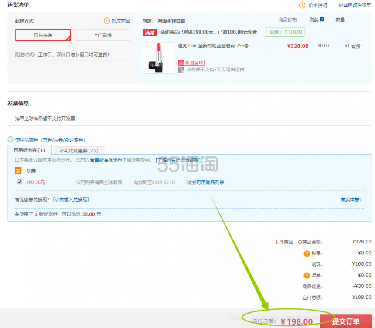Select 京东快递 delivery method
Screen dimensions: 375x328
pos(43,35)
